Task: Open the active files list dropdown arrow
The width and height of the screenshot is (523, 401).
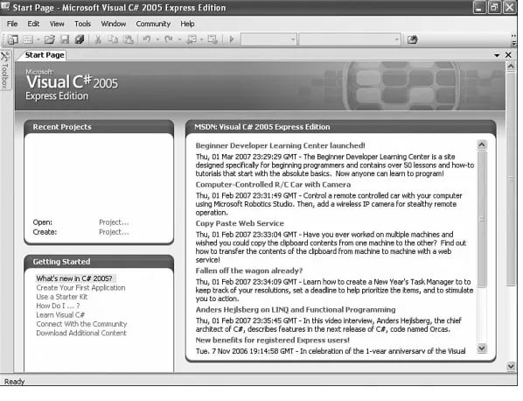Action: (x=497, y=55)
